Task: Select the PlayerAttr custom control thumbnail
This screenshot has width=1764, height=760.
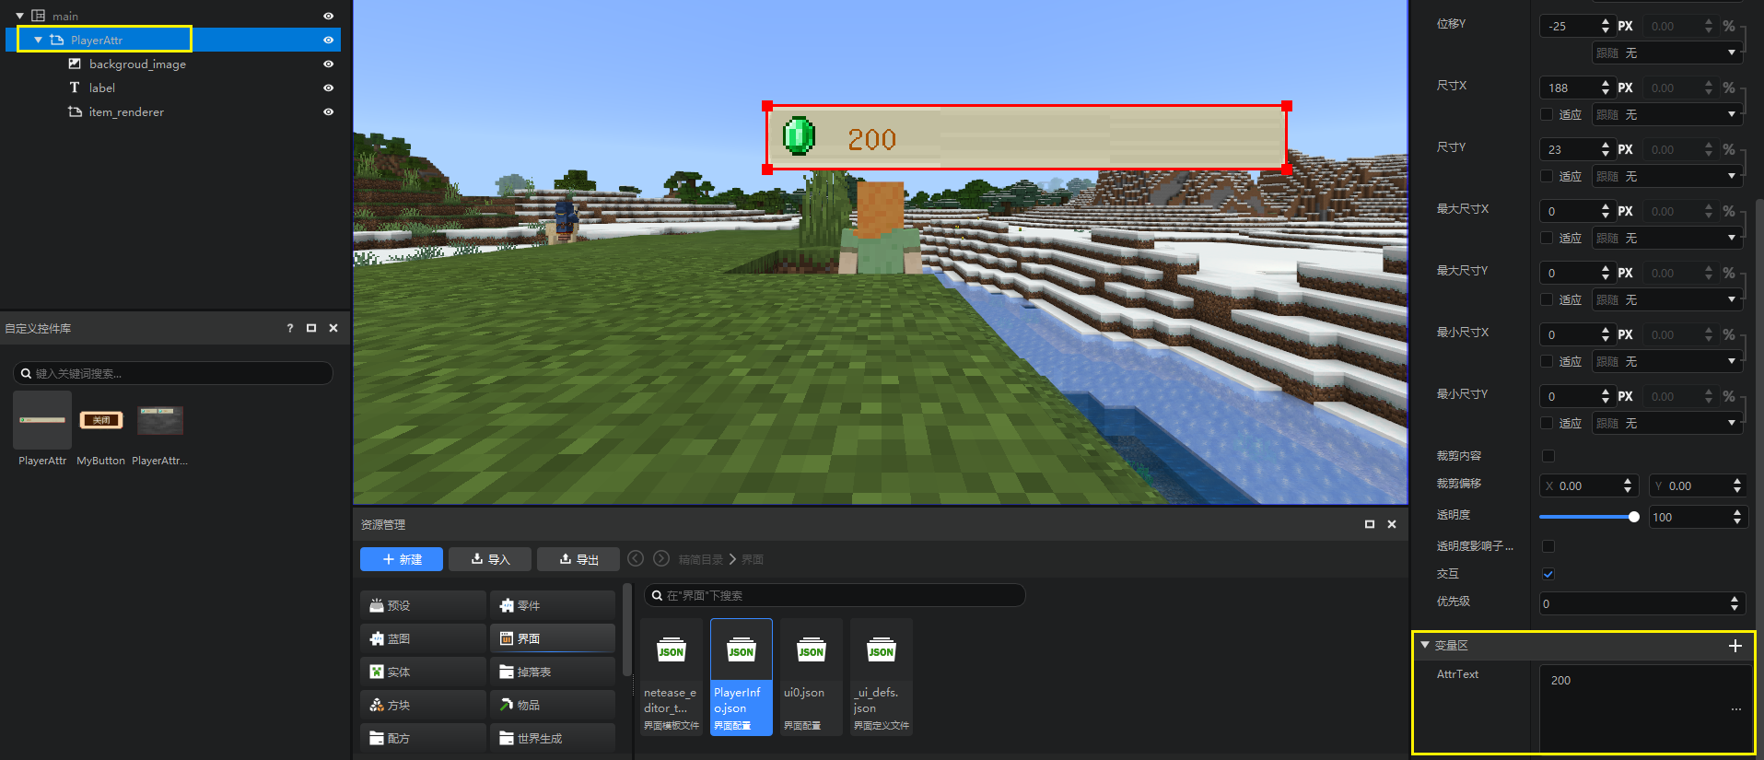Action: [42, 420]
